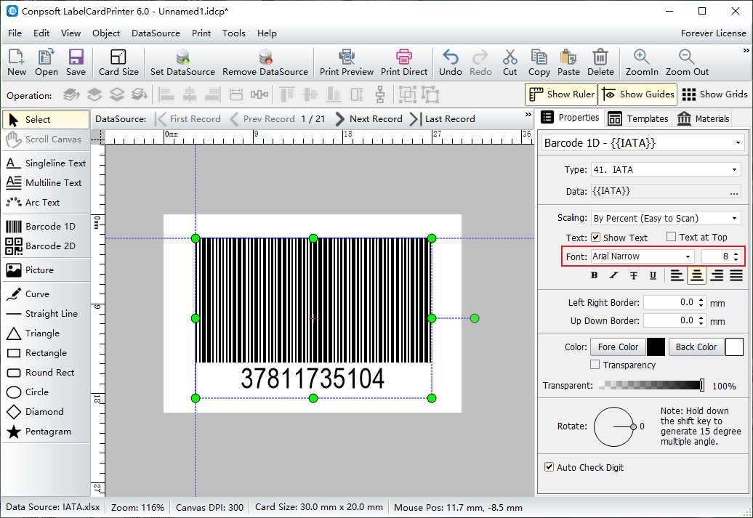
Task: Click the Zoom Out magnifier icon
Action: tap(687, 62)
